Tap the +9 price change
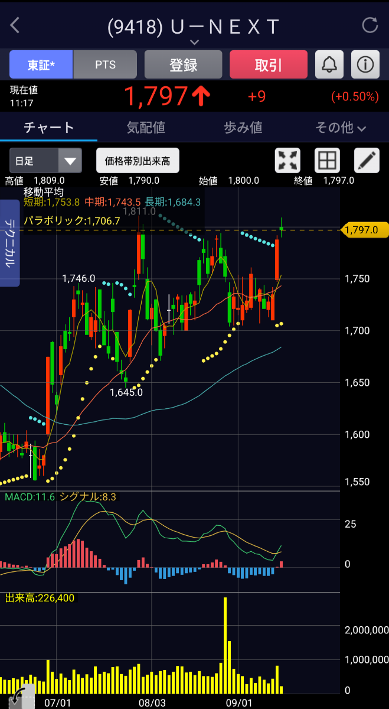 coord(257,96)
